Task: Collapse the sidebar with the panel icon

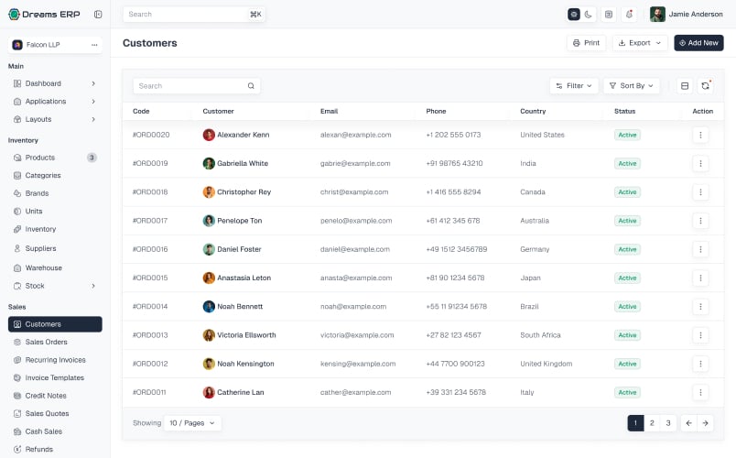Action: (98, 14)
